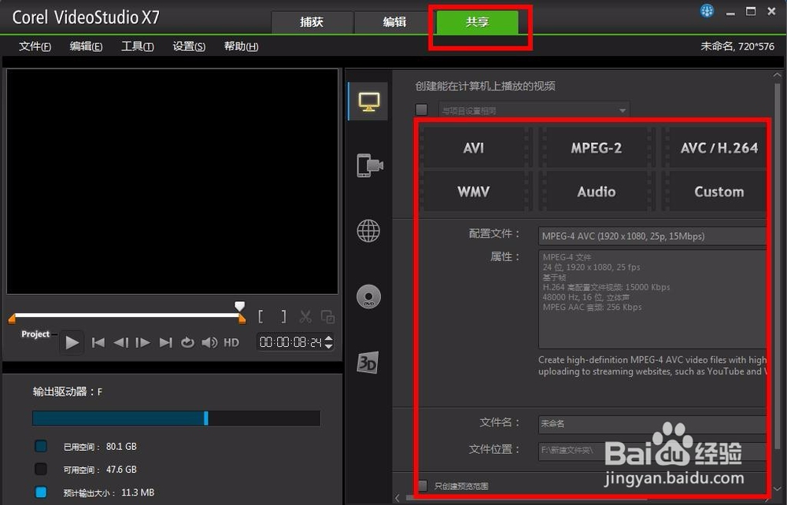Open the profile dropdown showing MPEG-4 AVC
The image size is (787, 505).
click(x=652, y=236)
